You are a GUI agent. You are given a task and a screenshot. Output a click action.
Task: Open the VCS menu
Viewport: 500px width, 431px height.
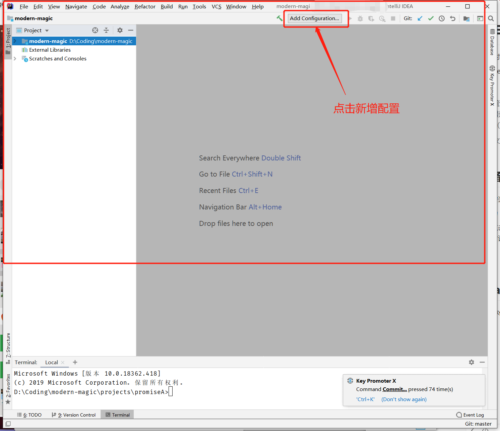[216, 6]
